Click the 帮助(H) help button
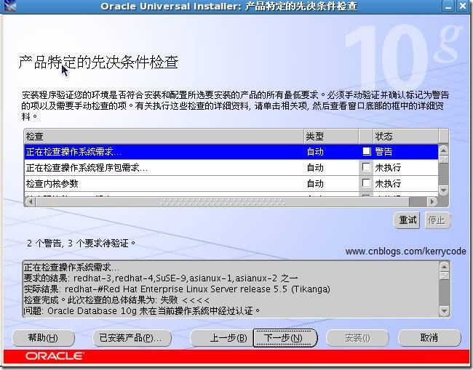The width and height of the screenshot is (473, 370). point(43,338)
